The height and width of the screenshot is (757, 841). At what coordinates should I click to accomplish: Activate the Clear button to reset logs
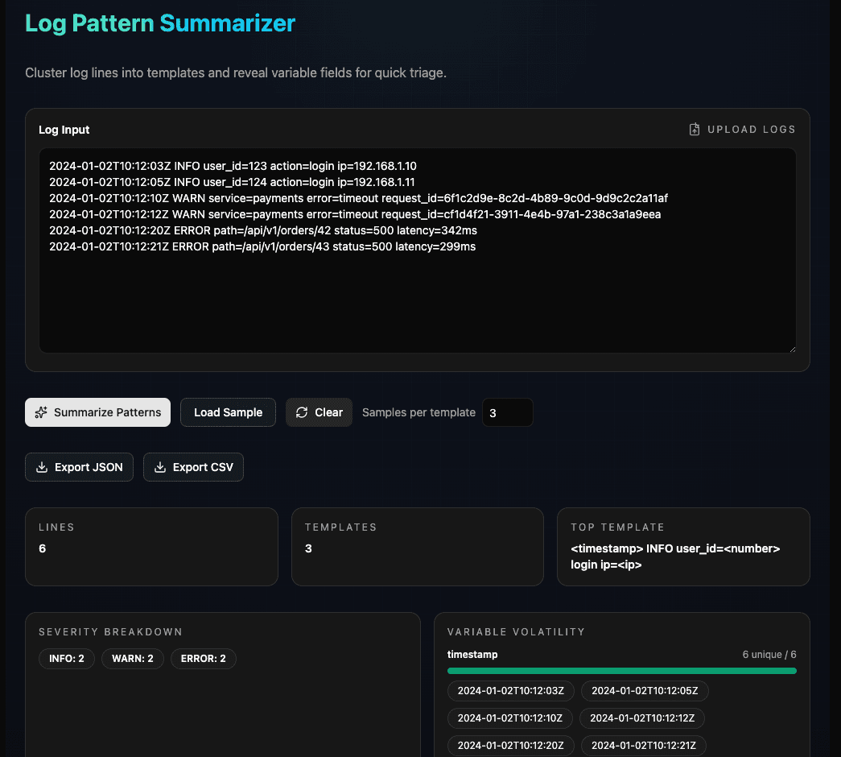click(x=319, y=412)
